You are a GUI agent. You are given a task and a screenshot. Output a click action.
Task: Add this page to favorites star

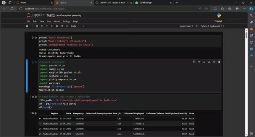(207, 9)
